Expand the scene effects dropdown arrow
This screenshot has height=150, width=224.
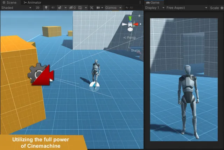click(65, 8)
